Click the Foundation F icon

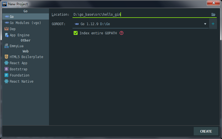click(6, 75)
